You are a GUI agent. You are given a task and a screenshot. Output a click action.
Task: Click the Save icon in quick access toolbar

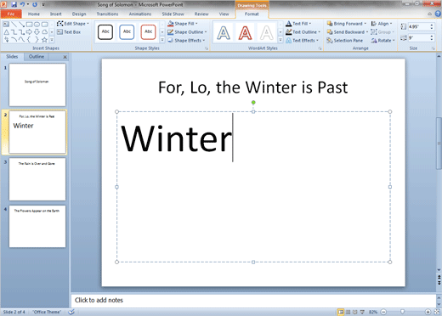click(14, 4)
